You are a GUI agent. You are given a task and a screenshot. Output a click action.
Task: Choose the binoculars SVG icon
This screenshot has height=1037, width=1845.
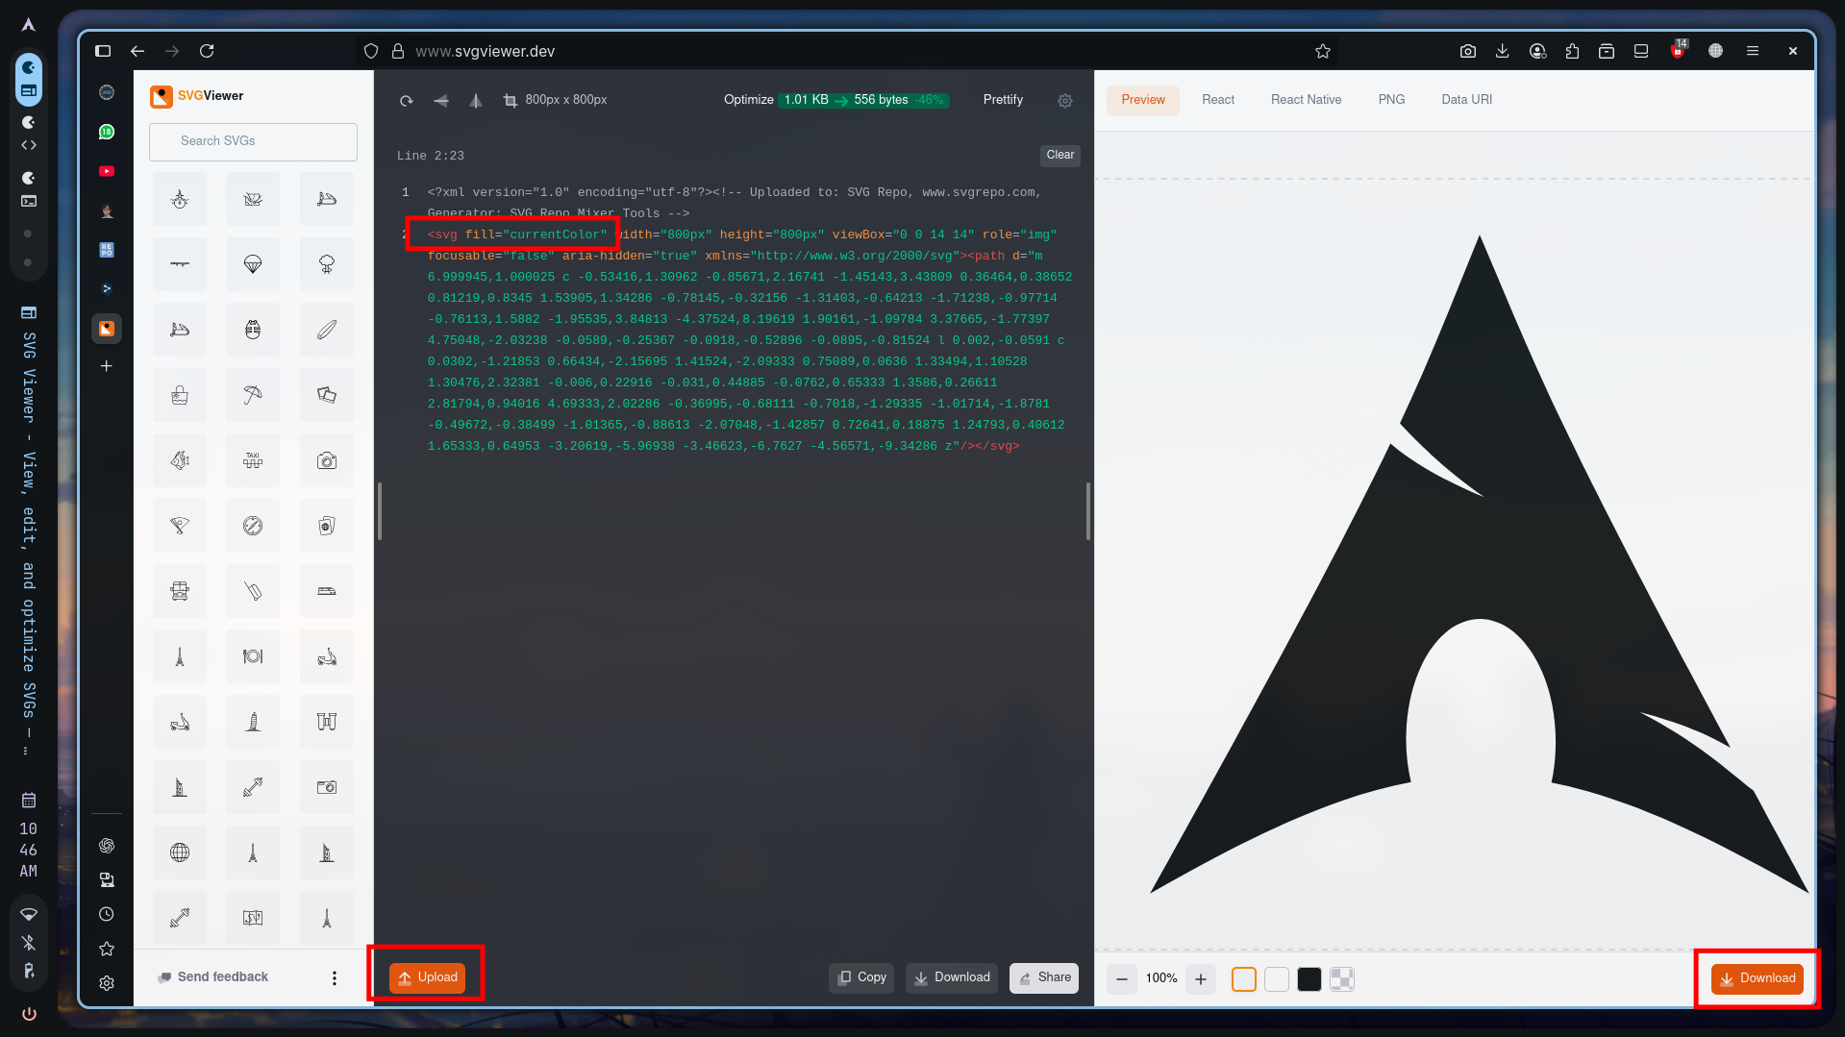tap(327, 722)
